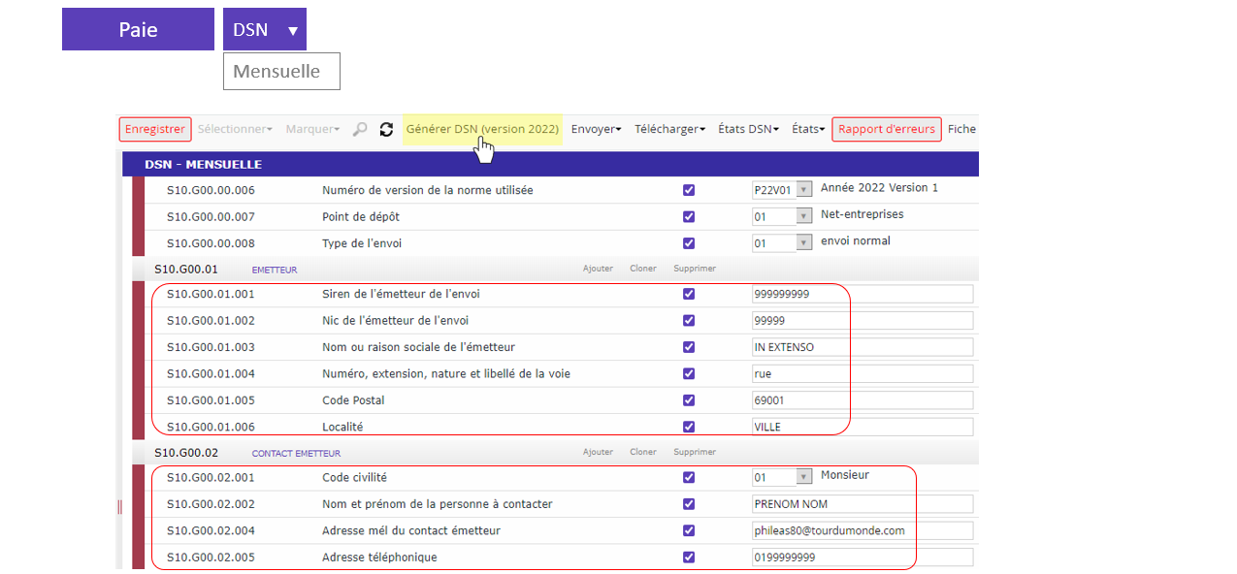The width and height of the screenshot is (1237, 574).
Task: Click the Paie purple button
Action: [x=138, y=29]
